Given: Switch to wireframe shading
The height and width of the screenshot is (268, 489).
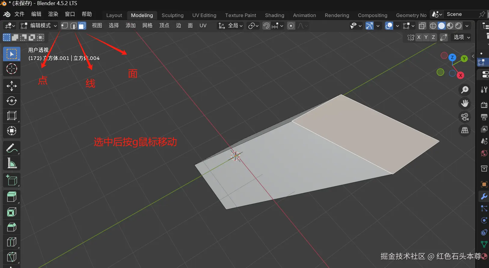Looking at the screenshot, I should coord(433,26).
